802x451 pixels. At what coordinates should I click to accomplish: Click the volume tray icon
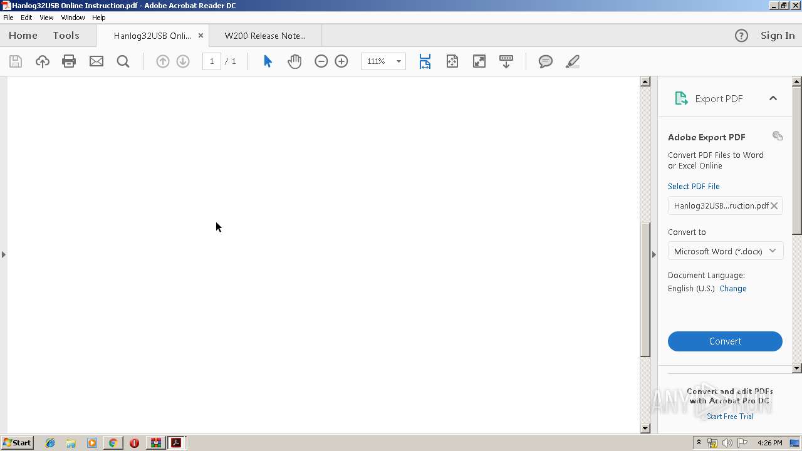point(727,443)
